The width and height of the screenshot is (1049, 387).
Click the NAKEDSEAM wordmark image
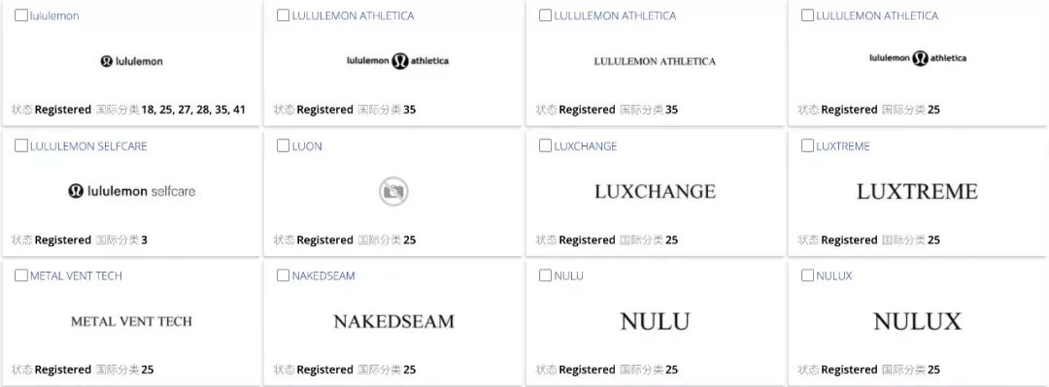(394, 321)
